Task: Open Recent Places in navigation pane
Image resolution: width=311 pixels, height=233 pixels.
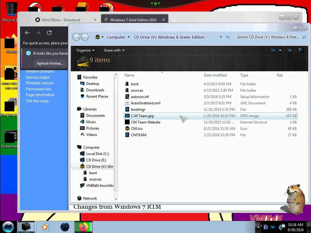Action: click(97, 96)
